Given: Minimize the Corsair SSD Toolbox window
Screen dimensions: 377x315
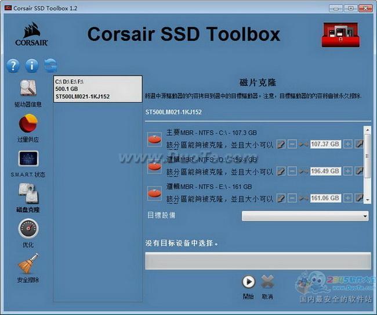Looking at the screenshot, I should pos(336,9).
